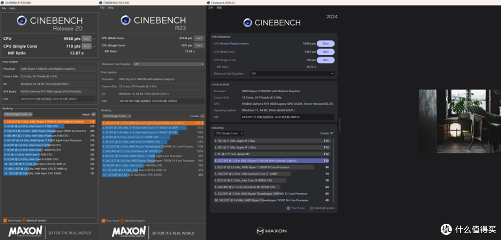Select the Intel Core i7-1280P row in 2024
Image resolution: width=501 pixels, height=240 pixels.
[271, 174]
